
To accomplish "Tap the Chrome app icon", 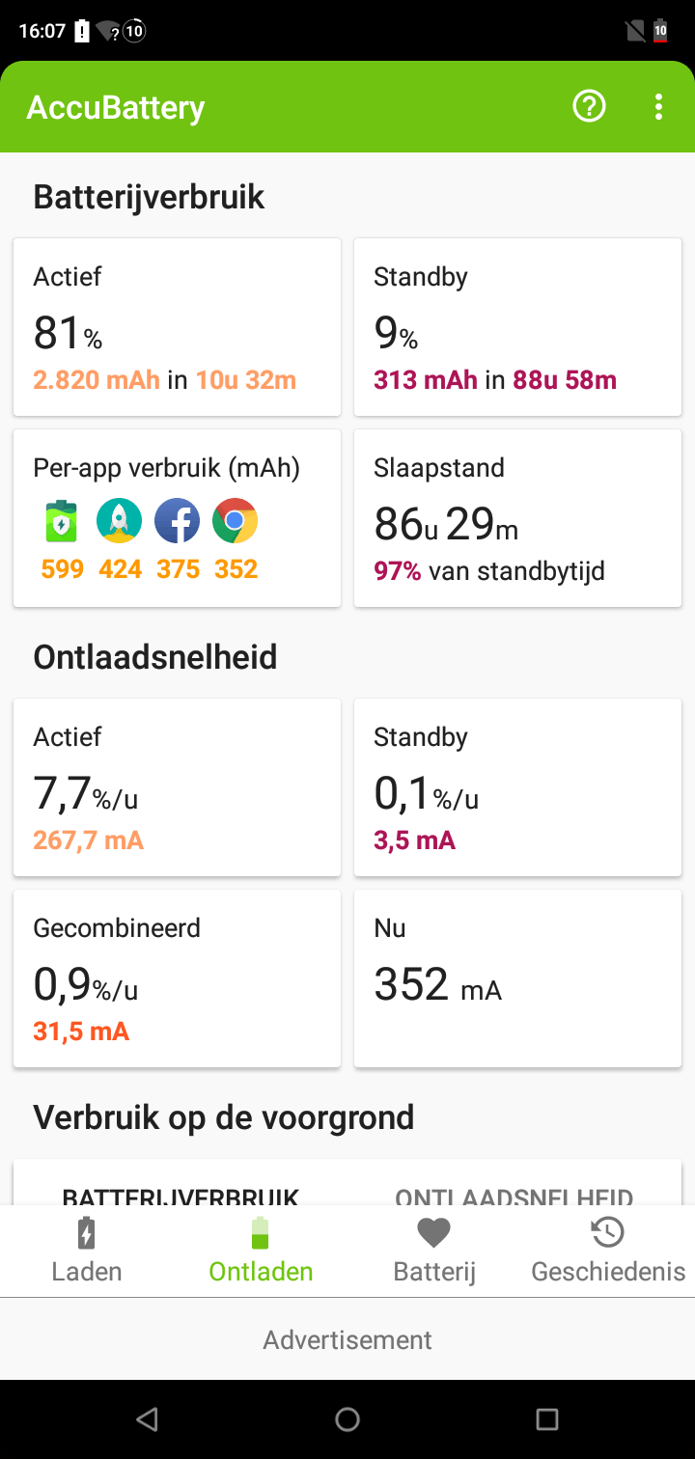I will (x=236, y=522).
